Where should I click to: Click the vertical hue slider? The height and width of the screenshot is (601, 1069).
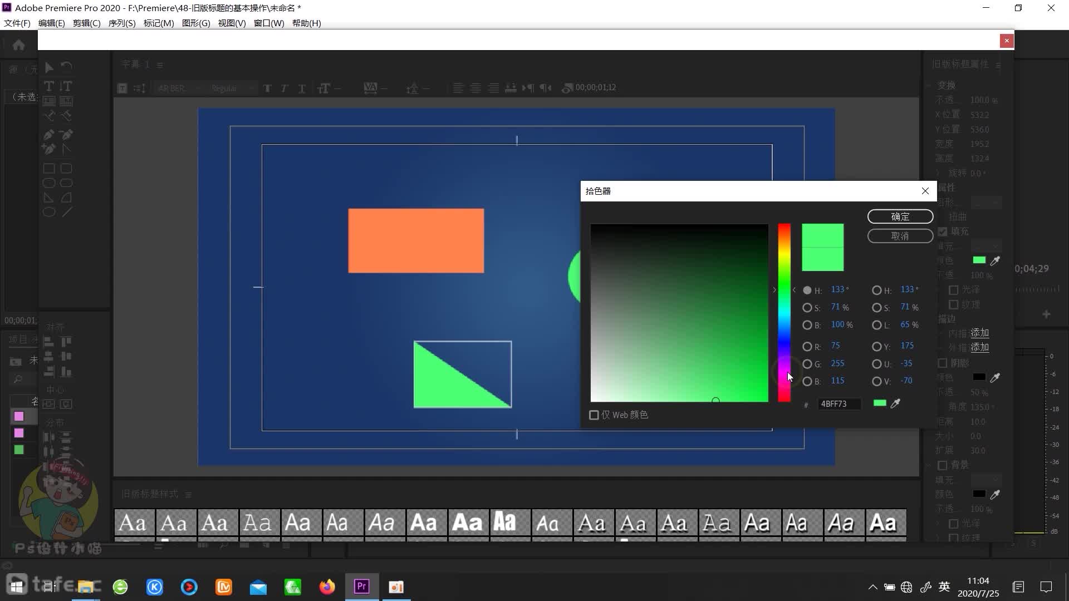pyautogui.click(x=784, y=313)
